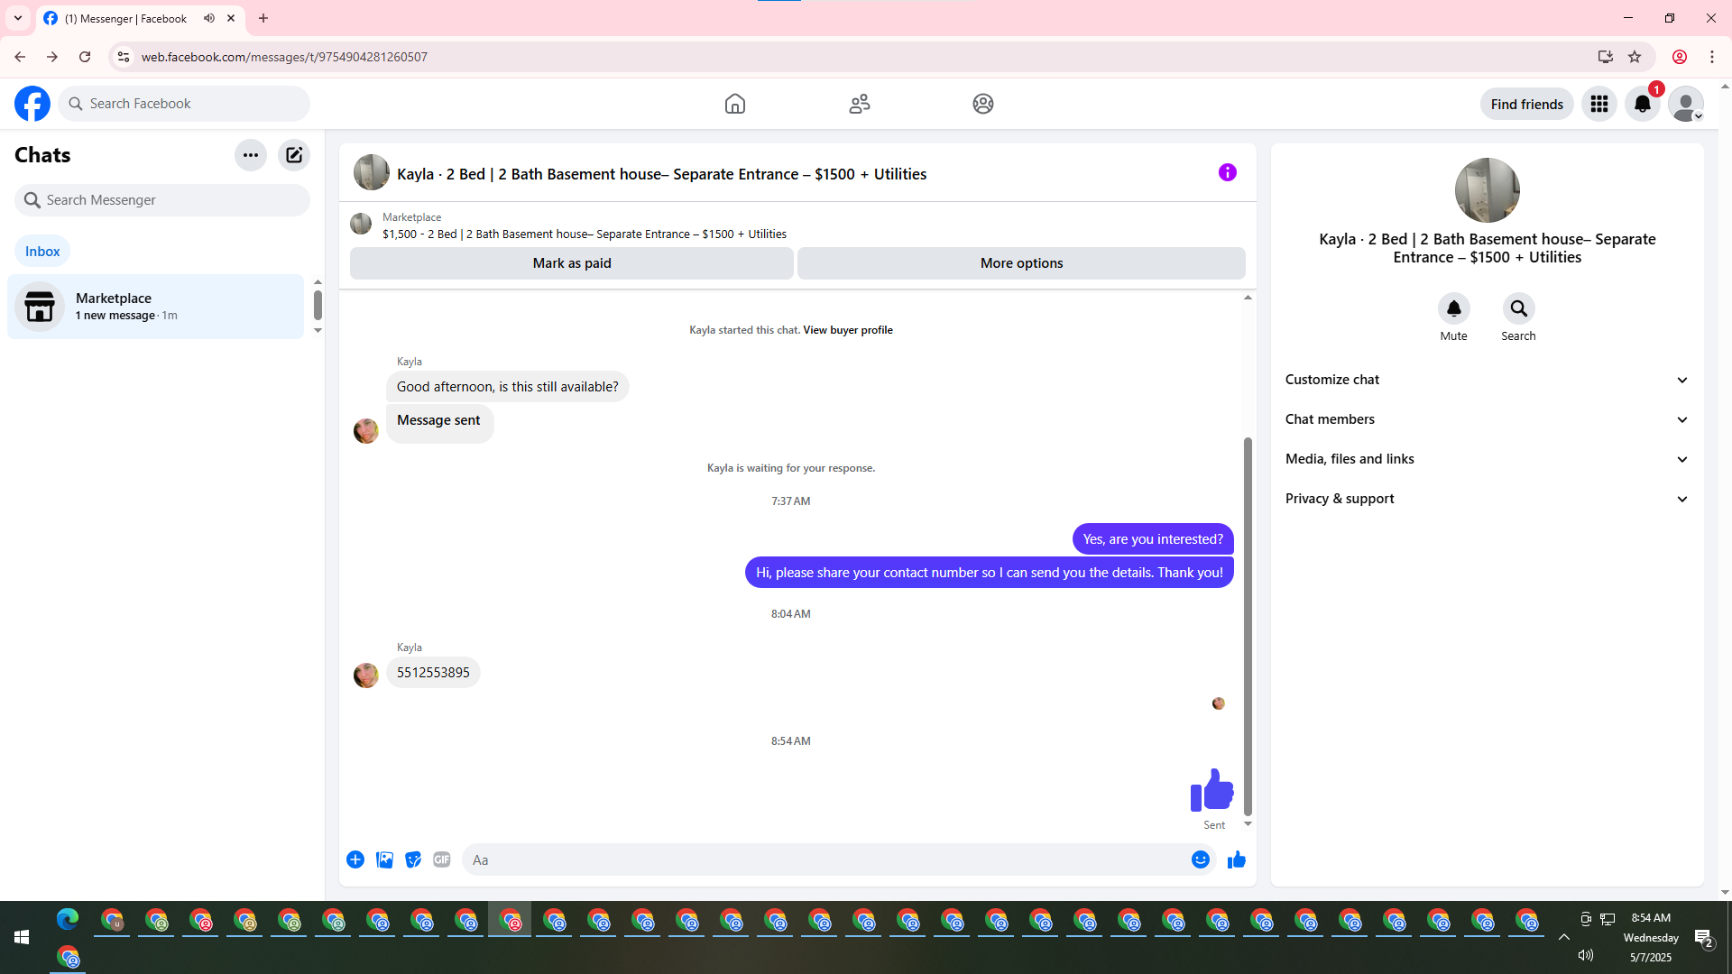The width and height of the screenshot is (1732, 974).
Task: Open the View buyer profile link
Action: pyautogui.click(x=847, y=330)
